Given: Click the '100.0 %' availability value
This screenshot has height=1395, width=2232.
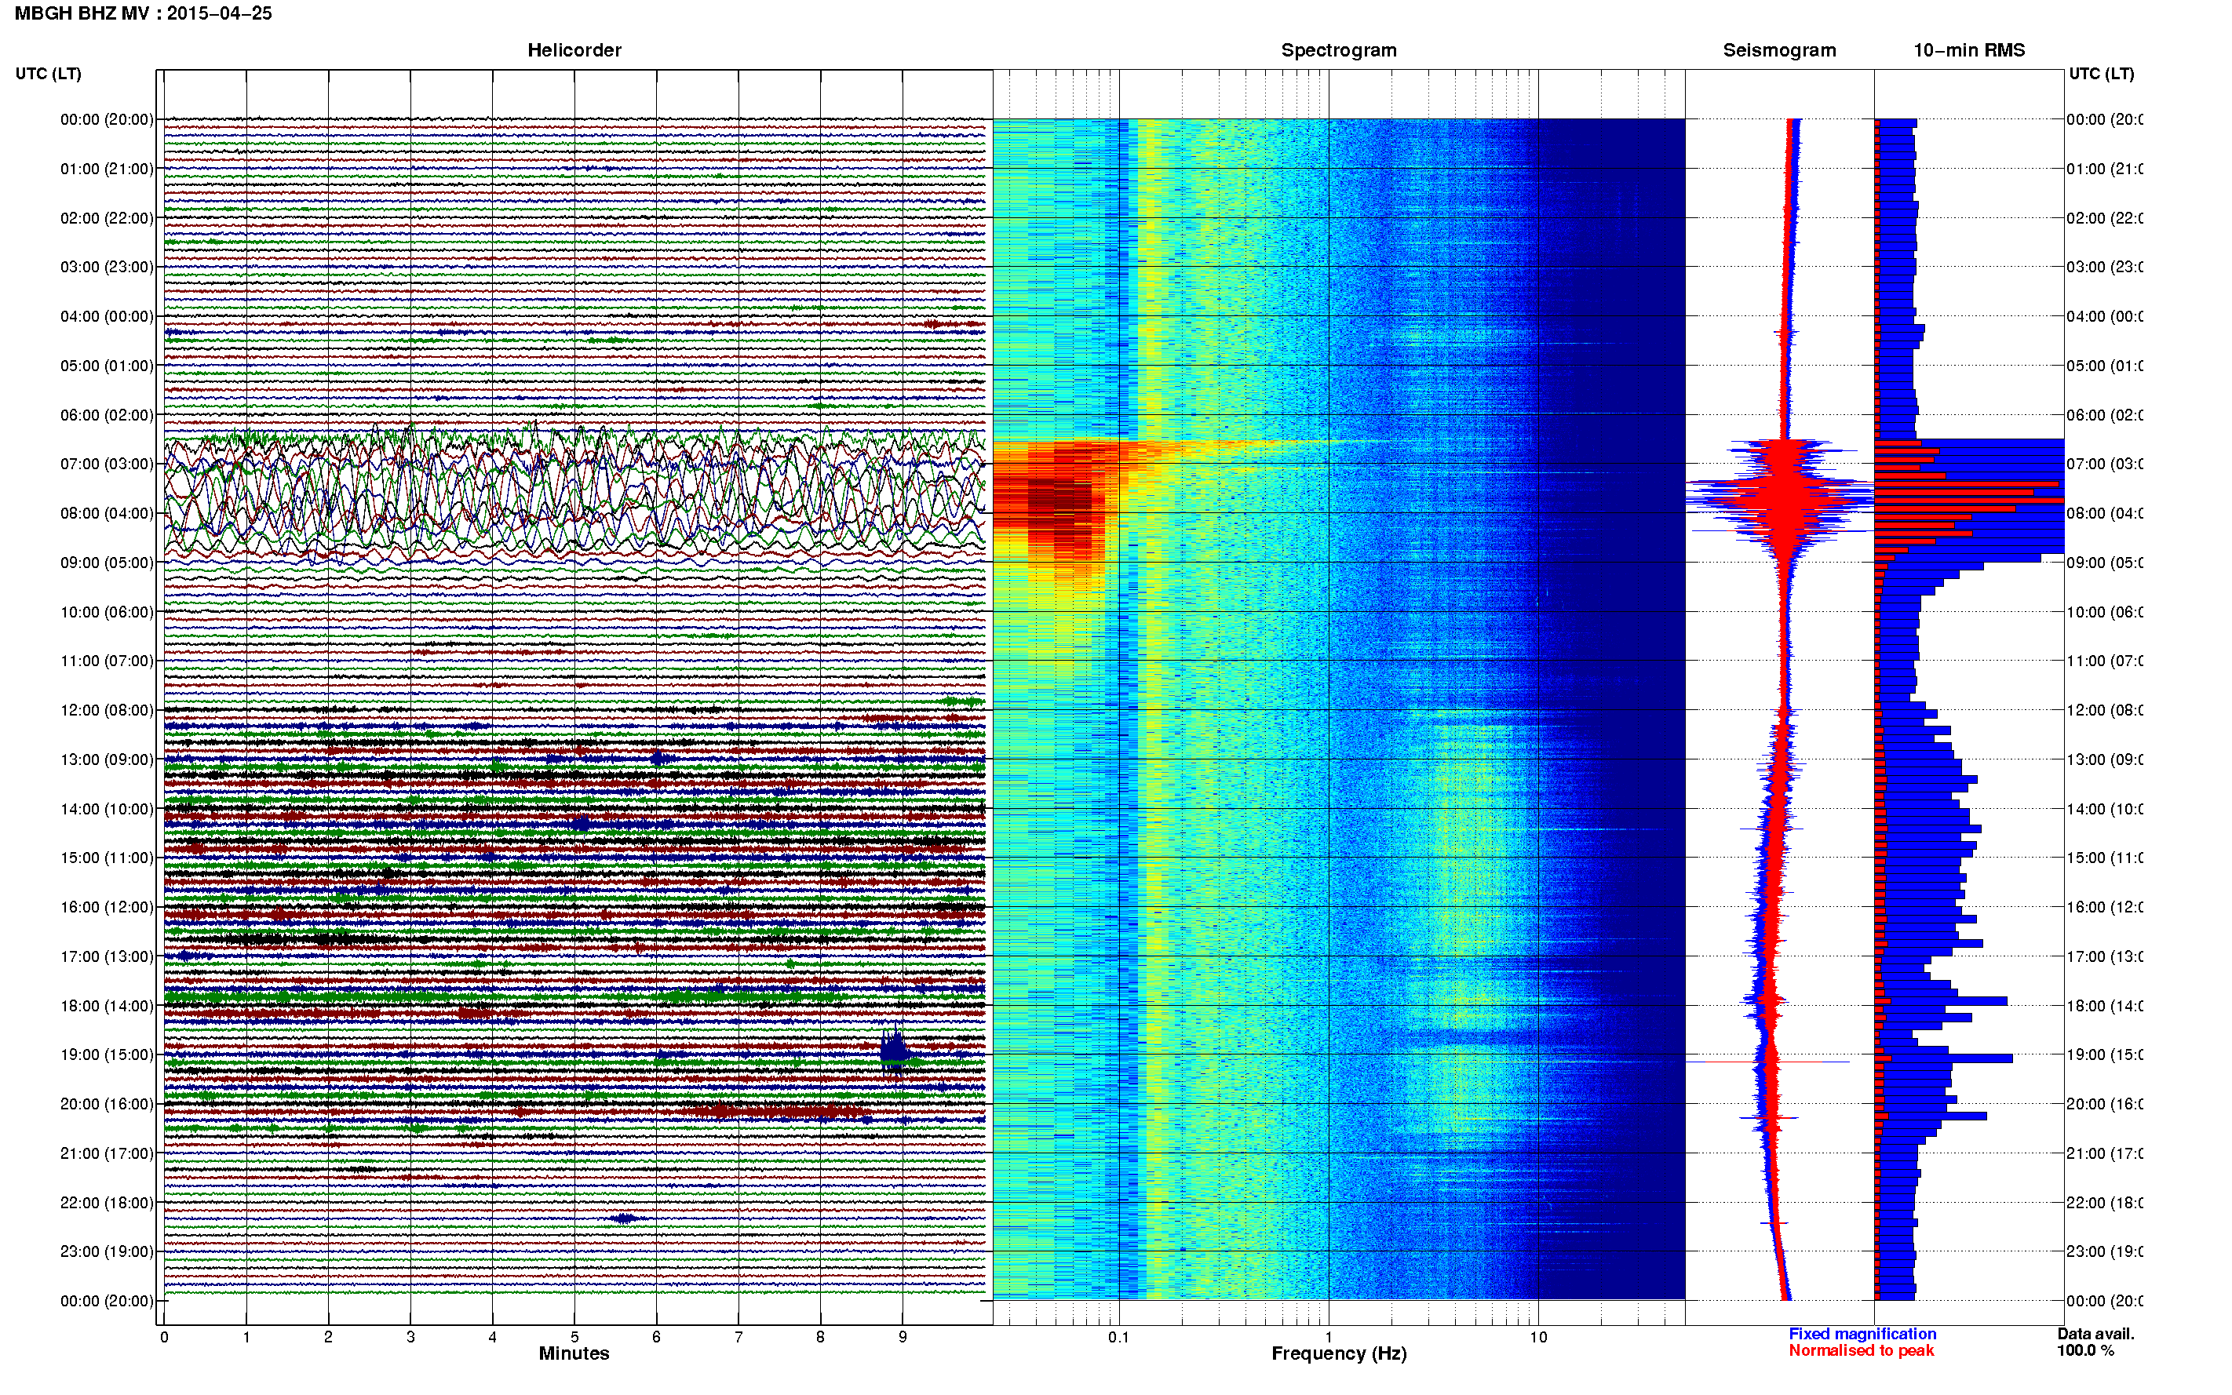Looking at the screenshot, I should (x=2085, y=1351).
